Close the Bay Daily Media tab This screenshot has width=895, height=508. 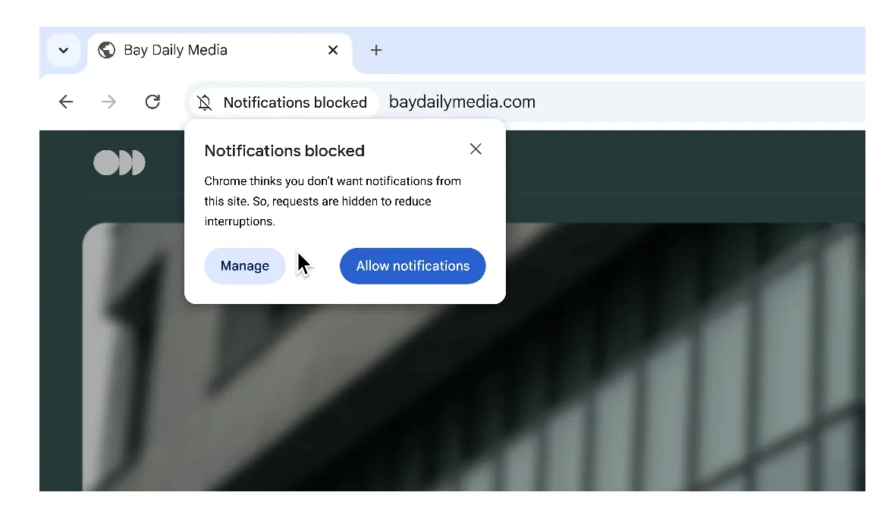click(332, 50)
